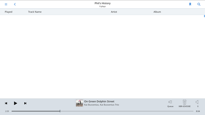Open the Kai Bussenius artist link
The image size is (205, 115).
tap(92, 105)
